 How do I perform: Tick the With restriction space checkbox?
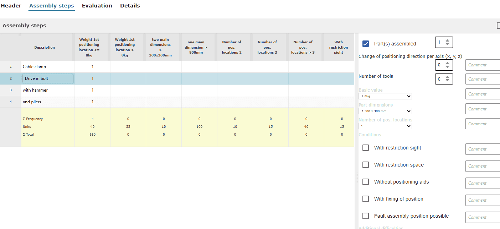[x=366, y=165]
